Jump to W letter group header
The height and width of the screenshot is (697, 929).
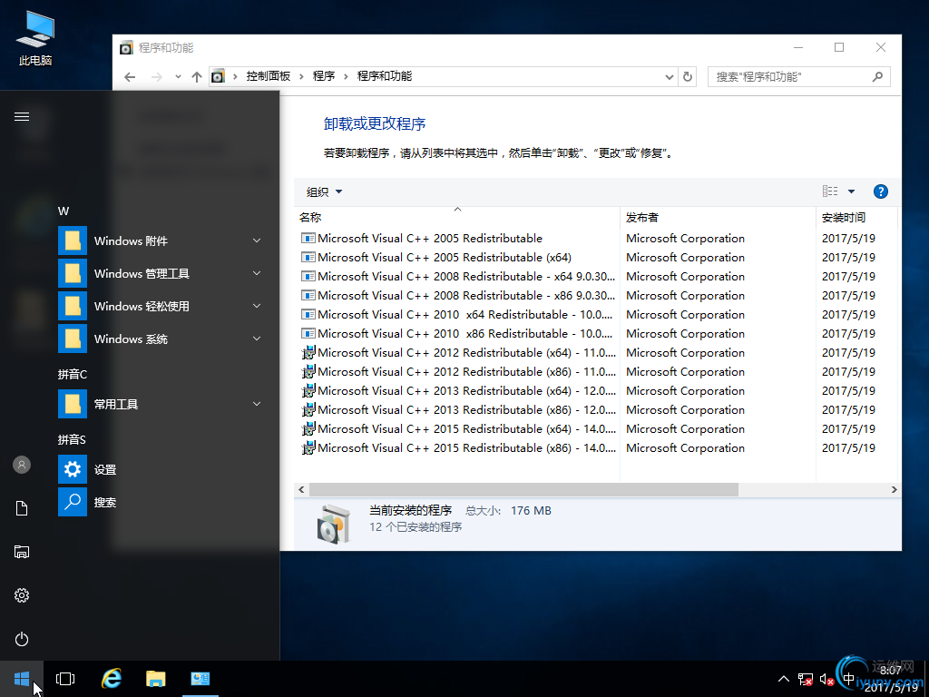pyautogui.click(x=64, y=211)
